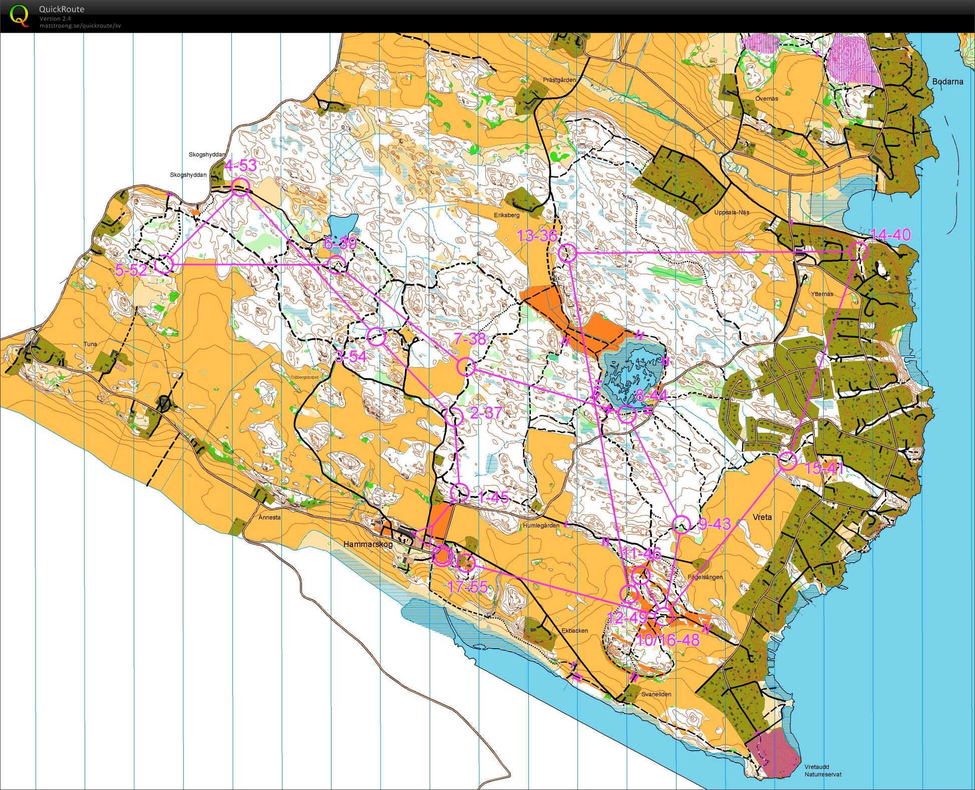Click the 'Ekbacken' place name

pos(575,631)
